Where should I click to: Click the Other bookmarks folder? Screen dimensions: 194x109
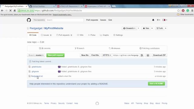(x=185, y=15)
